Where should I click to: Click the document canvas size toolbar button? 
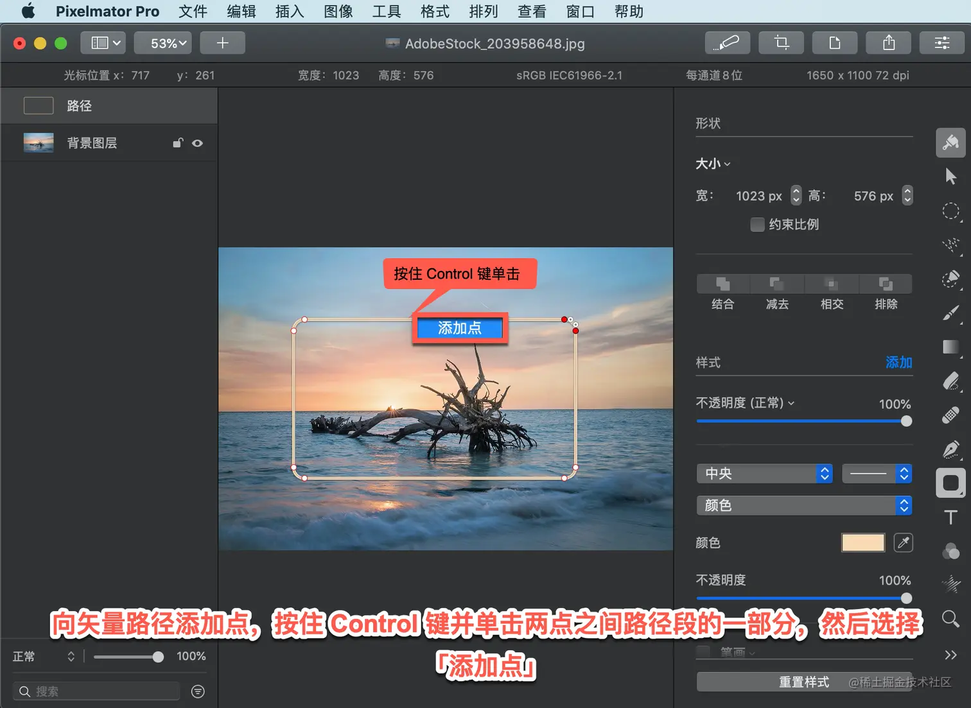(x=835, y=43)
